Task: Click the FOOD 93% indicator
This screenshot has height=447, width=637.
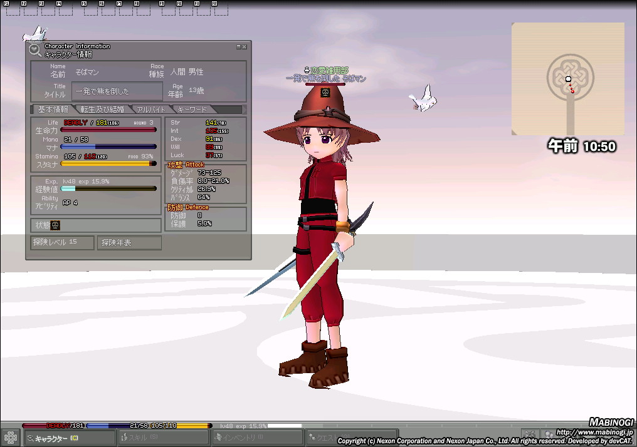Action: point(140,156)
